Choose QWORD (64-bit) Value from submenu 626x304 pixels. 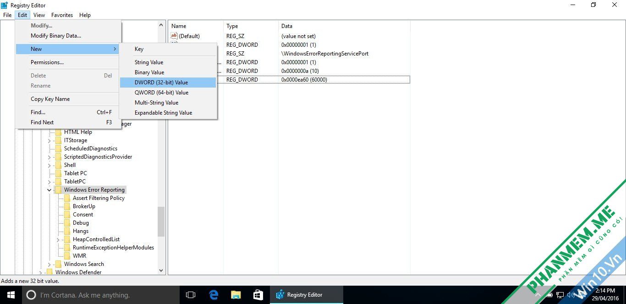point(168,93)
